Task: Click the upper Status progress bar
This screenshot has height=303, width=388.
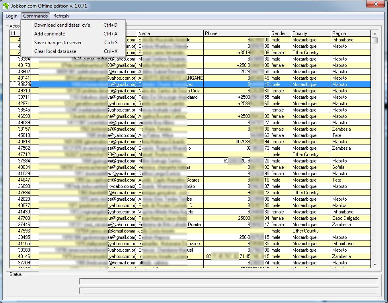Action: 229,281
